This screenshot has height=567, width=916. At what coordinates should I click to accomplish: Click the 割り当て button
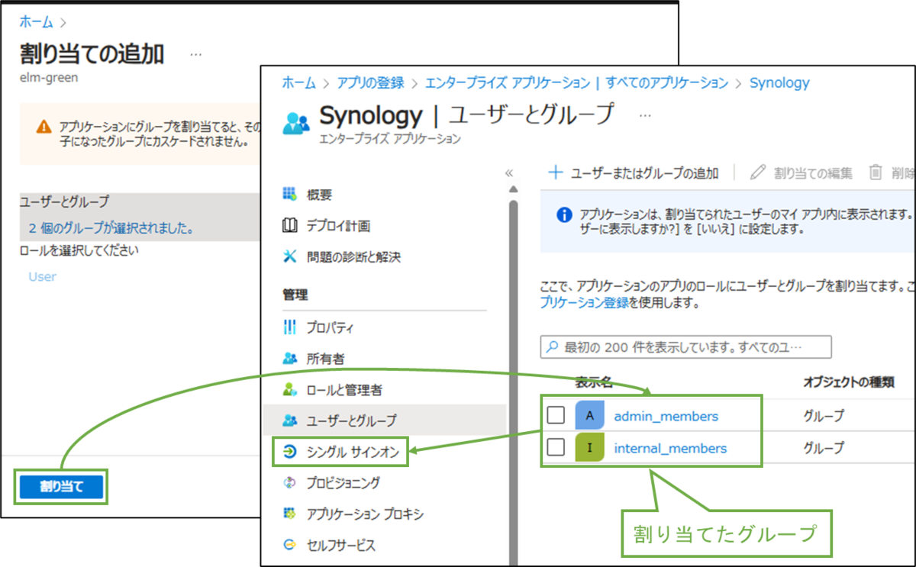(x=61, y=486)
